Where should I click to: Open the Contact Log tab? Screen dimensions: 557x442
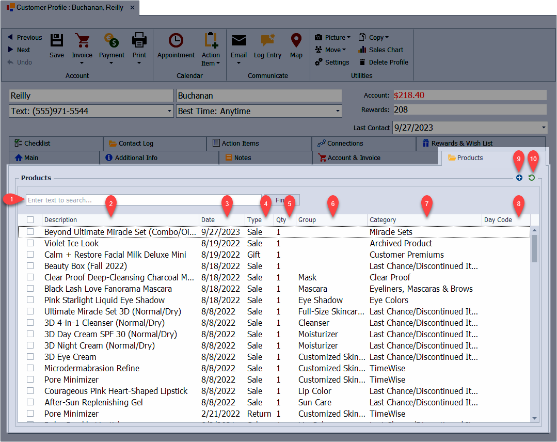(155, 144)
